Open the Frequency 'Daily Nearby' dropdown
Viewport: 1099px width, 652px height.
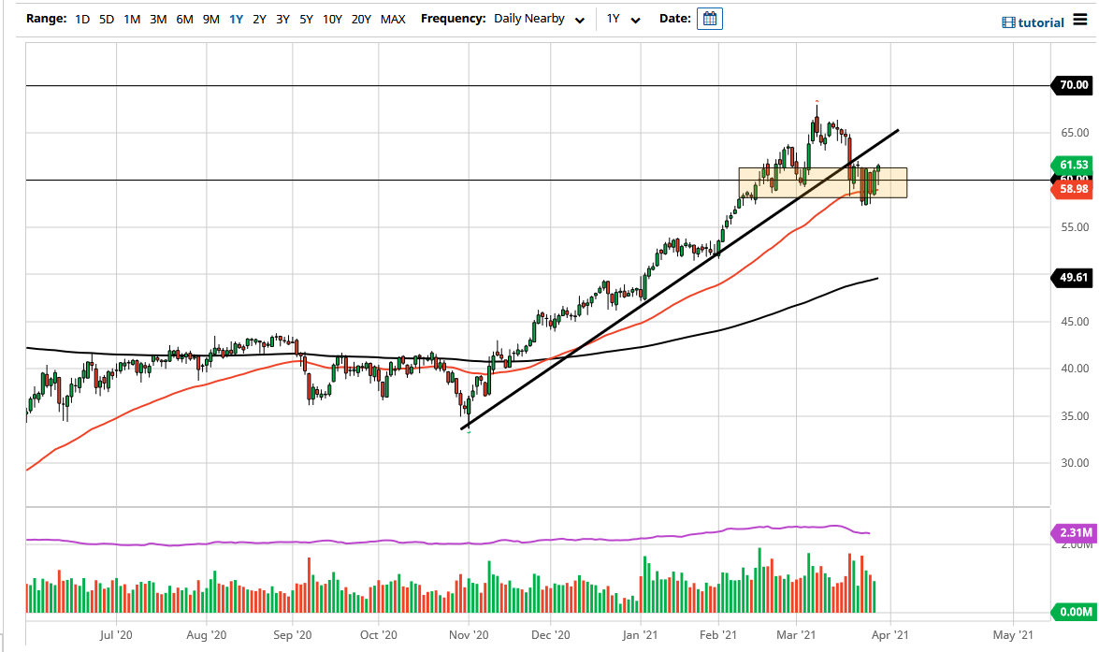point(528,18)
